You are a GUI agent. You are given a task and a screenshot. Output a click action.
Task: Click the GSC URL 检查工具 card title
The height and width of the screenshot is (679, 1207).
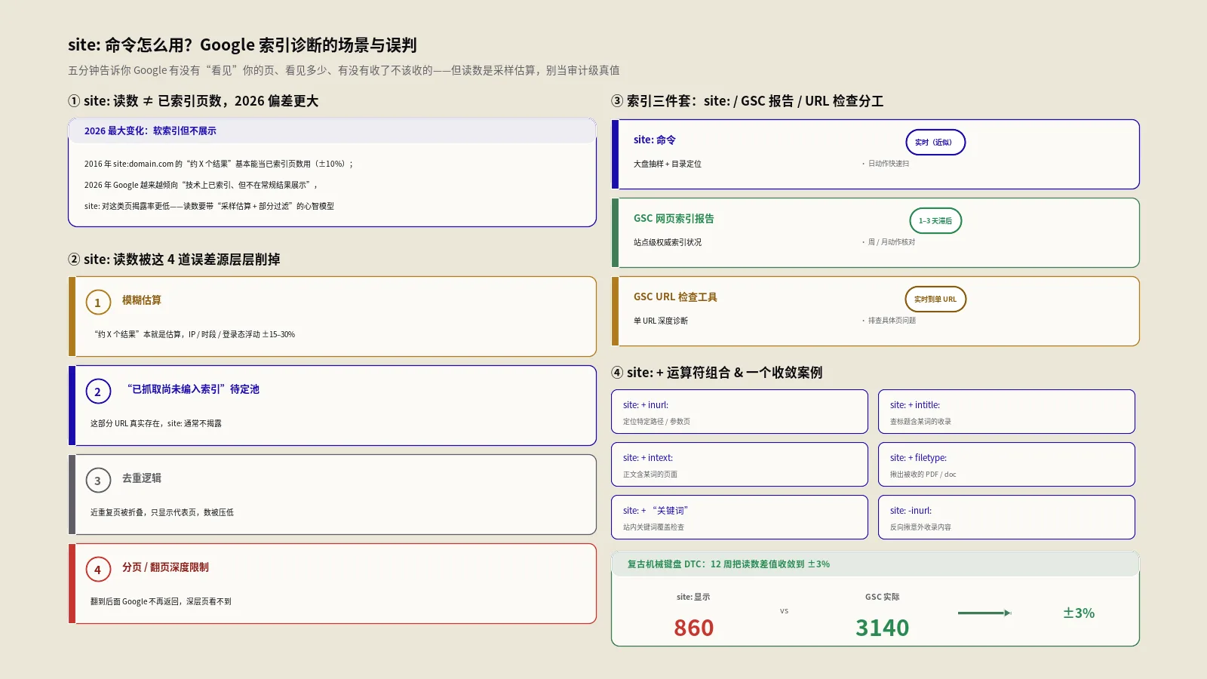(675, 297)
